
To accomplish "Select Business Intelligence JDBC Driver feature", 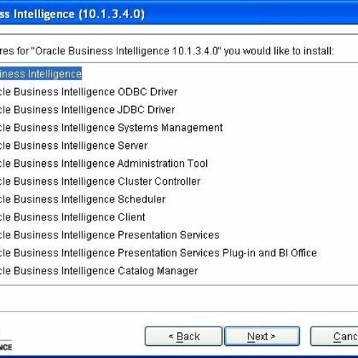I will click(87, 110).
